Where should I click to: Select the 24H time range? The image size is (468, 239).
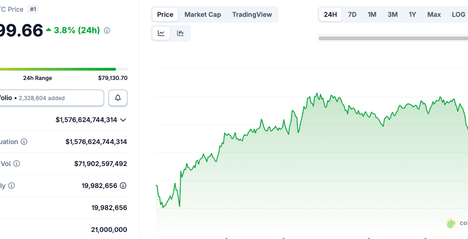pyautogui.click(x=330, y=14)
